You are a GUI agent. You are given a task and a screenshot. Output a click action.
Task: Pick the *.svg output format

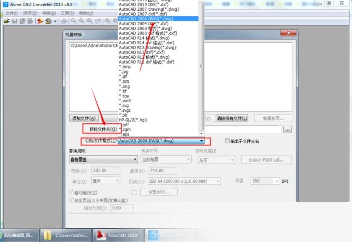tap(158, 105)
